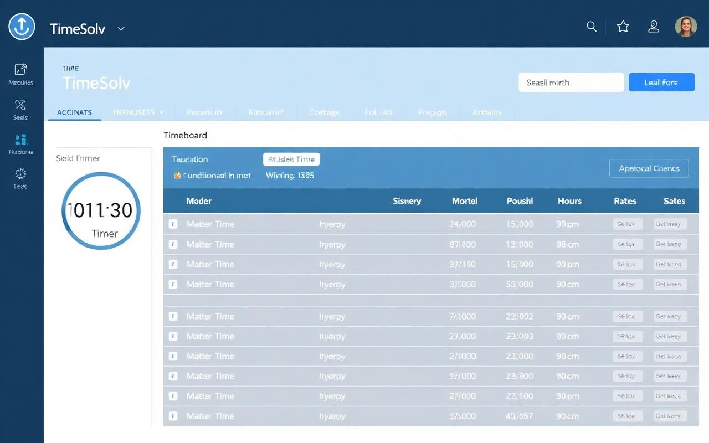Viewport: 709px width, 443px height.
Task: Click Matter Time in the Mortel 87/100 row
Action: pos(210,244)
